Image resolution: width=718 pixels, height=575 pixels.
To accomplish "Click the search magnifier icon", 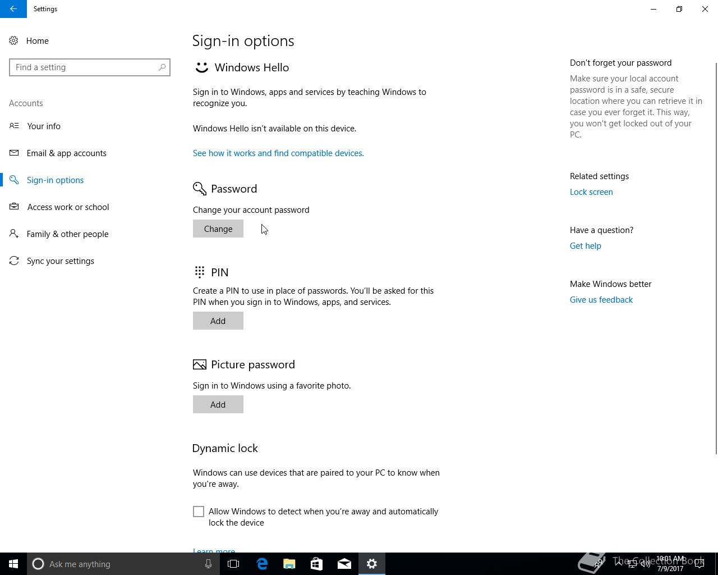I will 162,67.
